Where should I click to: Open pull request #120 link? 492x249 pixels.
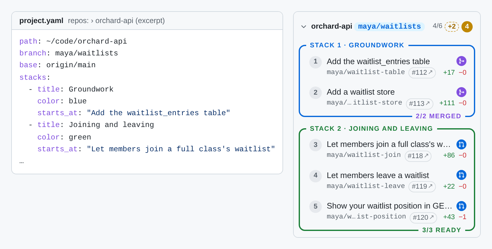click(423, 218)
